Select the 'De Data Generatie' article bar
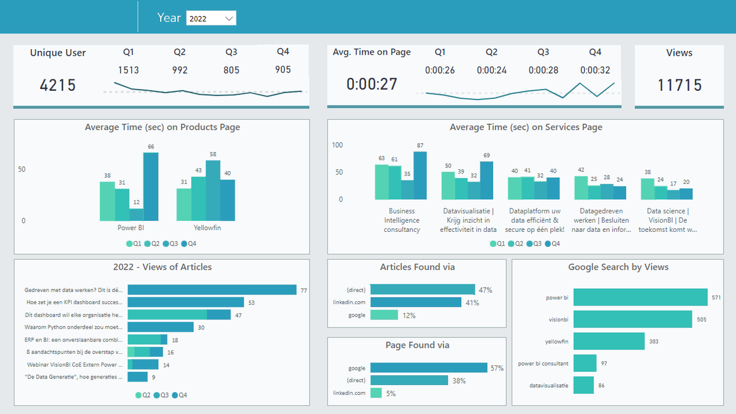 (137, 377)
